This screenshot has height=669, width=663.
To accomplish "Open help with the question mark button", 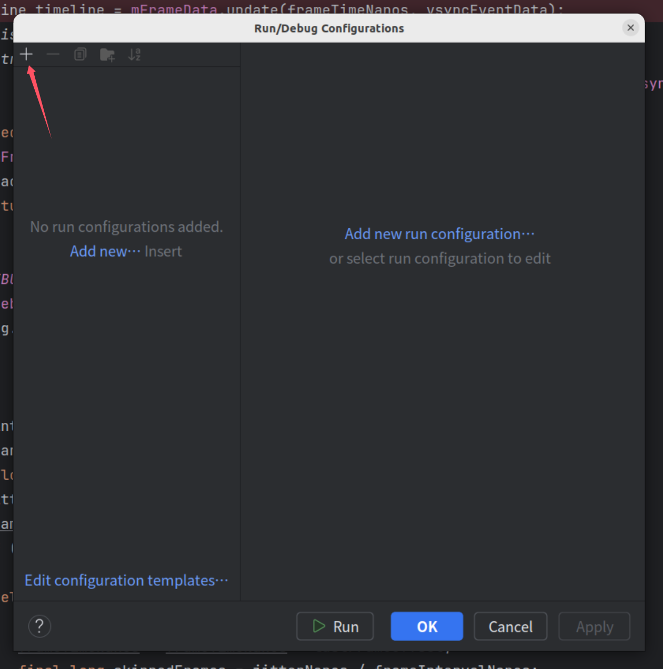I will (x=39, y=626).
